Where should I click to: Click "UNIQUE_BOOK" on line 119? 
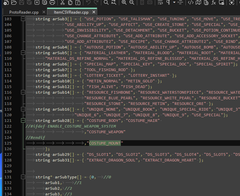pyautogui.click(x=139, y=109)
